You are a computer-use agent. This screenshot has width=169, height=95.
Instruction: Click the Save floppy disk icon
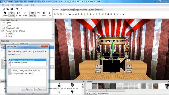pyautogui.click(x=12, y=9)
